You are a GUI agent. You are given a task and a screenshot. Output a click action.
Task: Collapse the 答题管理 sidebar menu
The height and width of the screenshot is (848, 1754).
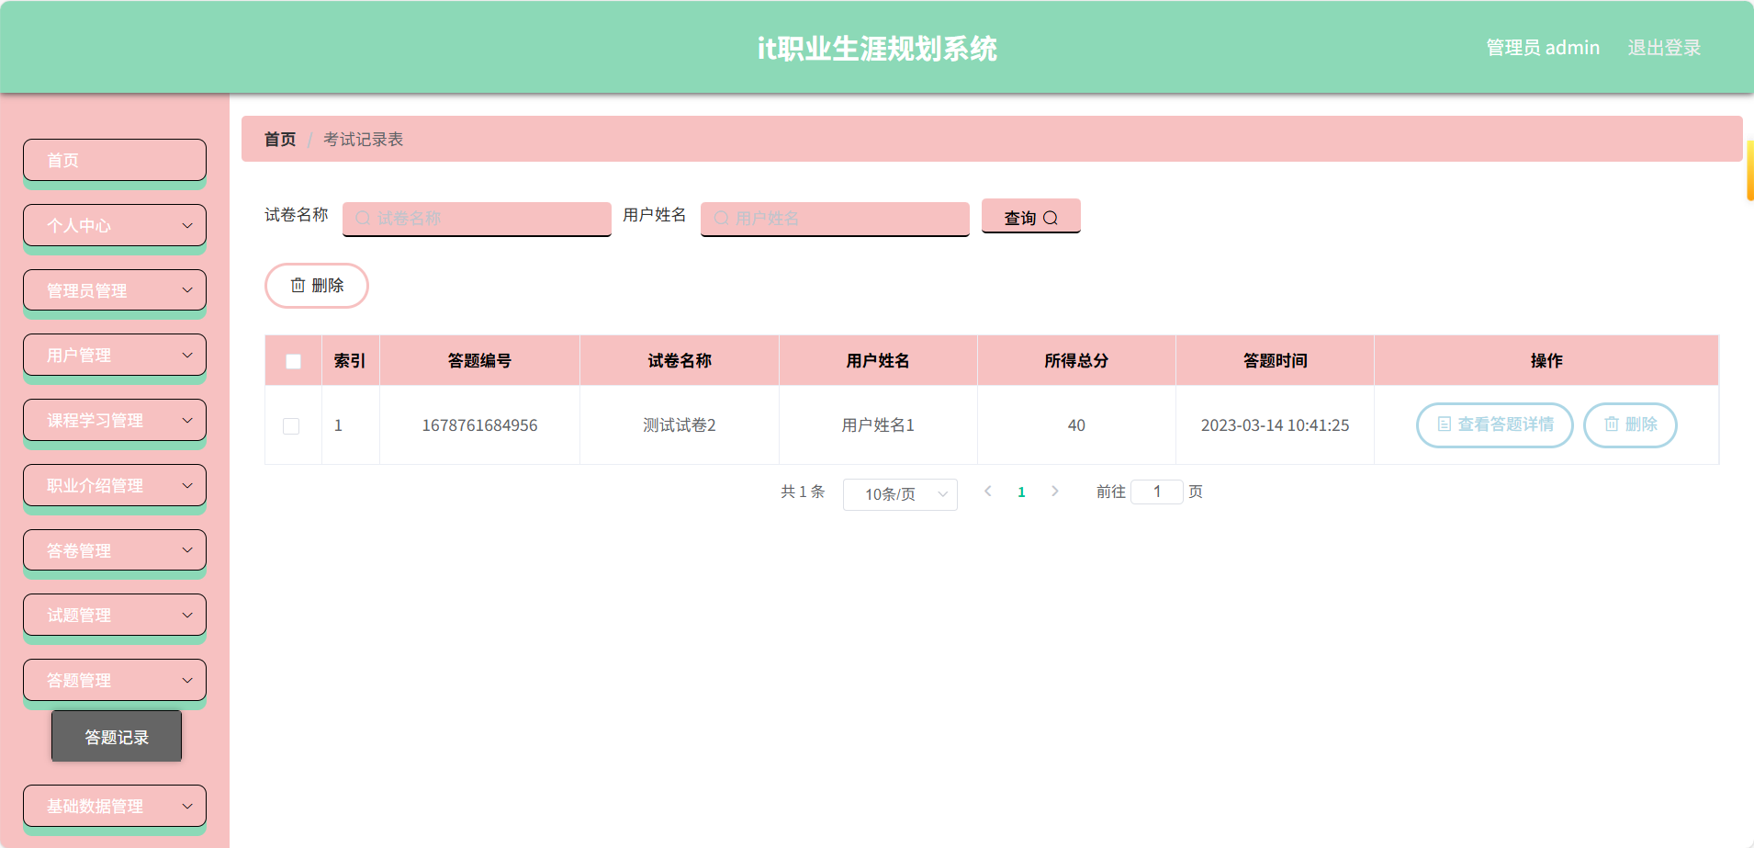[115, 680]
